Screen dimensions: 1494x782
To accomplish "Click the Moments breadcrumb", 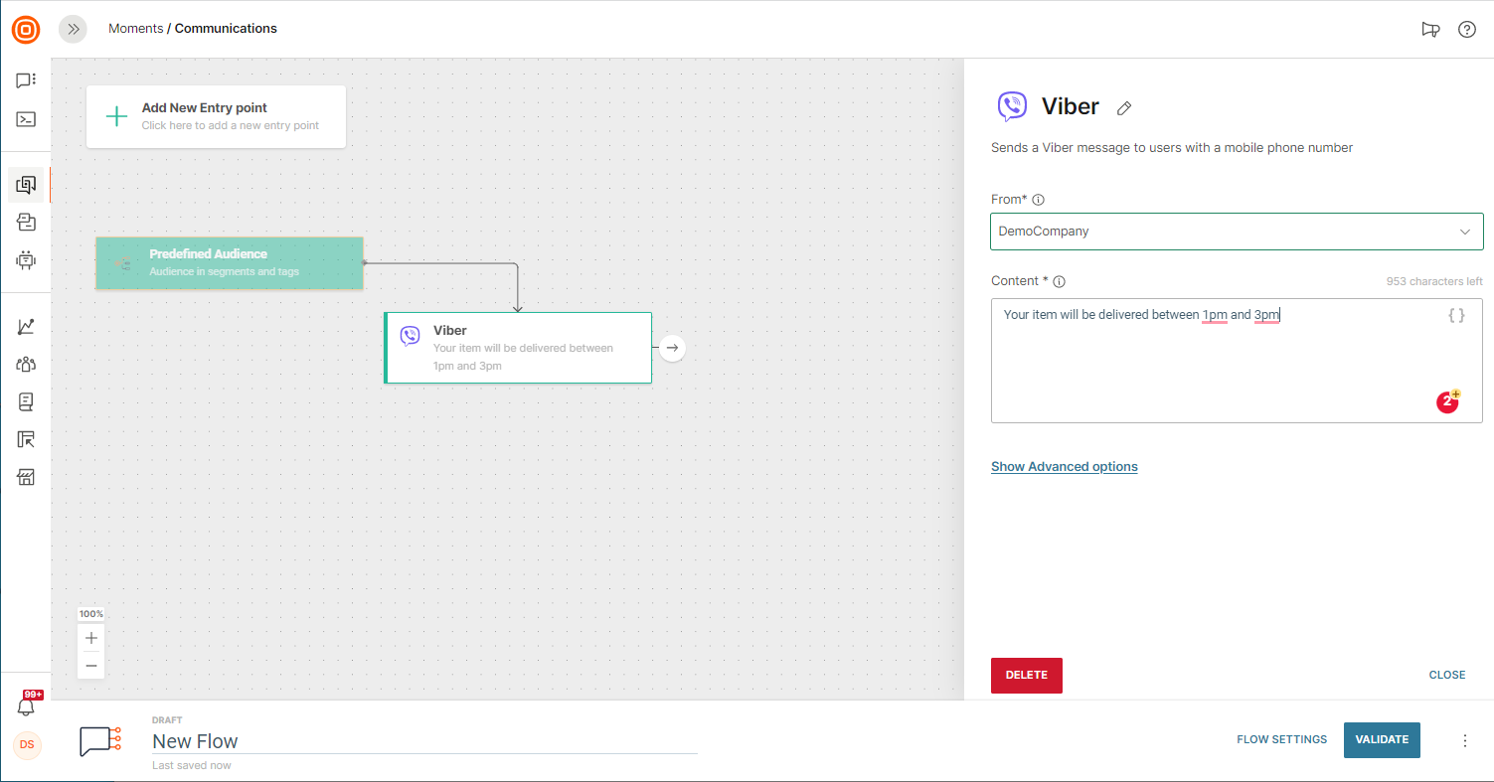I will [135, 29].
